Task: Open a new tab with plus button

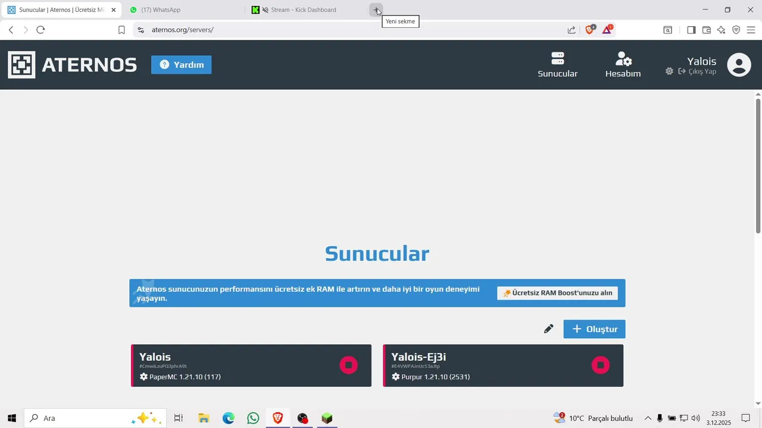Action: pyautogui.click(x=376, y=10)
